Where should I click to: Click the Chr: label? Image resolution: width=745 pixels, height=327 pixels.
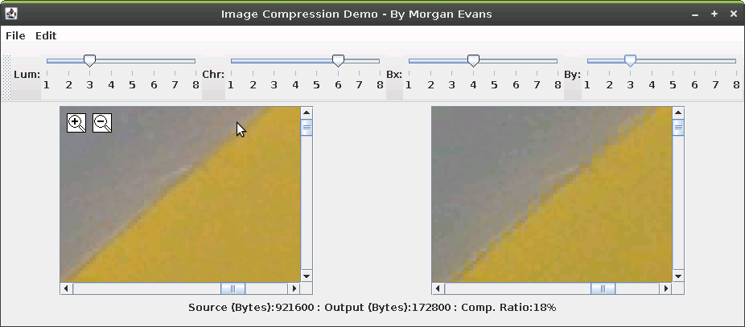tap(213, 75)
